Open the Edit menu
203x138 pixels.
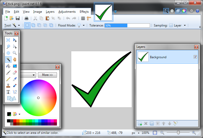16,12
